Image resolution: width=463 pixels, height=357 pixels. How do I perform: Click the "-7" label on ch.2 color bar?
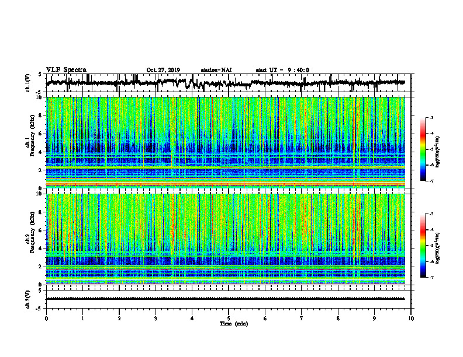point(431,277)
